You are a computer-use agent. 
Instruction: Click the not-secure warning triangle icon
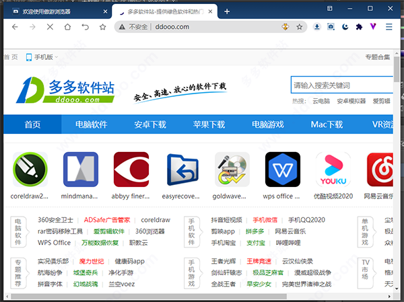click(x=122, y=27)
